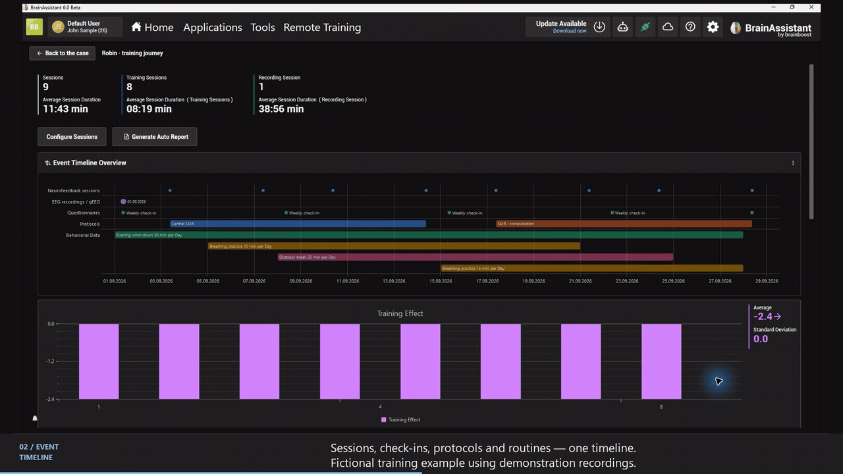
Task: Click the page vertical scrollbar
Action: (811, 142)
